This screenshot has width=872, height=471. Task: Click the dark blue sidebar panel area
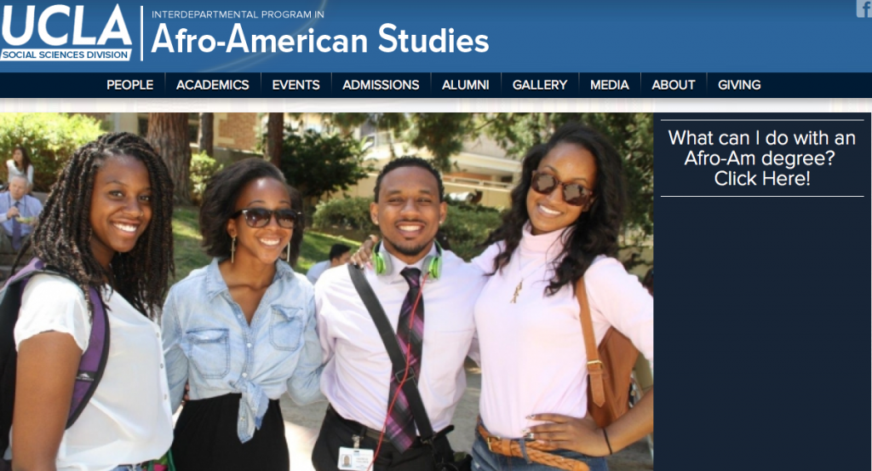click(762, 334)
